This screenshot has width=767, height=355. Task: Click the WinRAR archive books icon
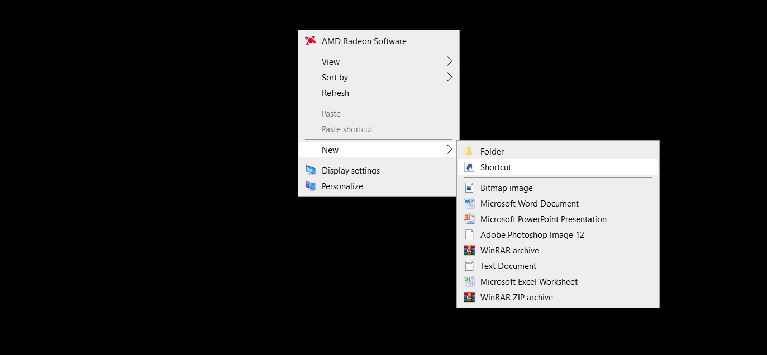tap(469, 251)
